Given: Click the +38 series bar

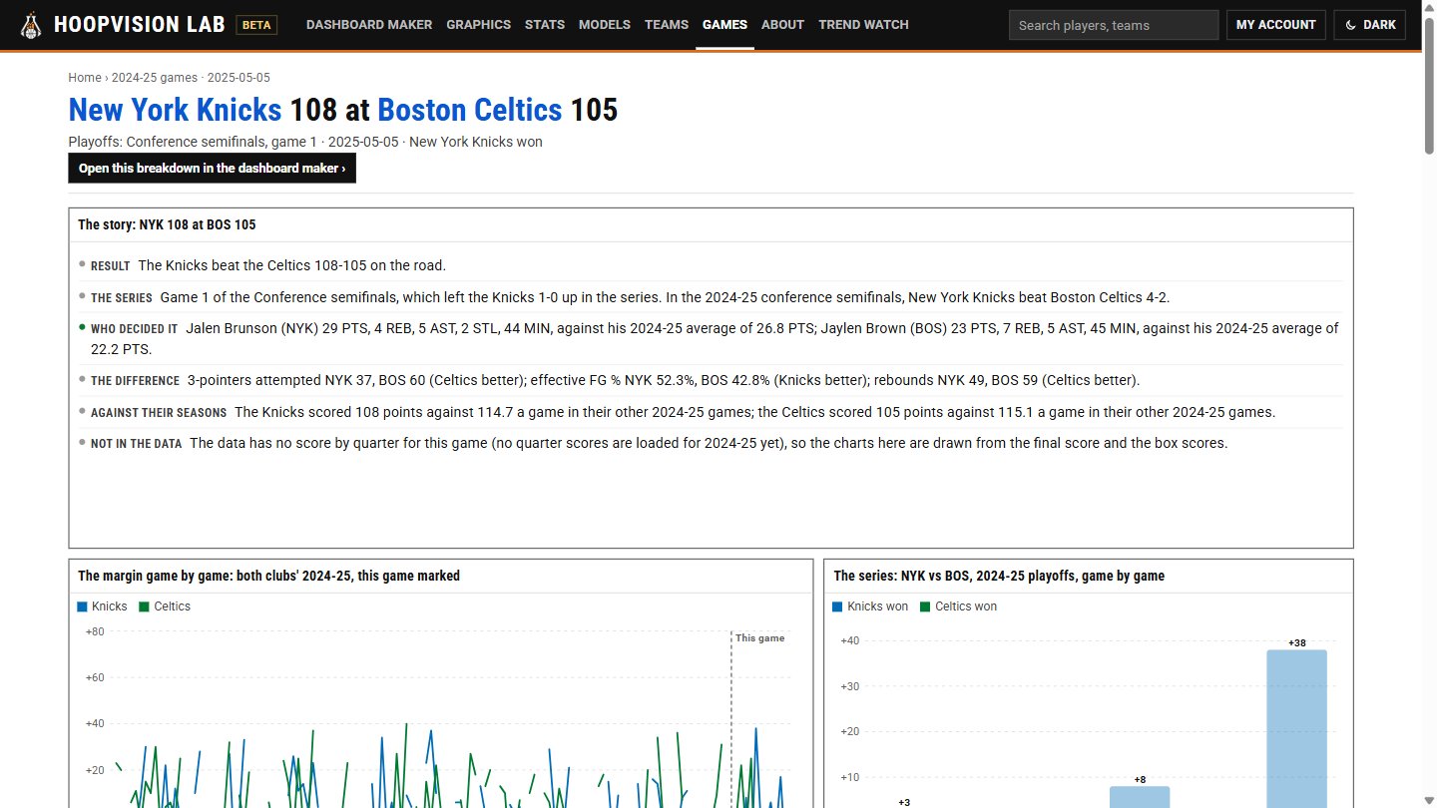Looking at the screenshot, I should coord(1297,728).
